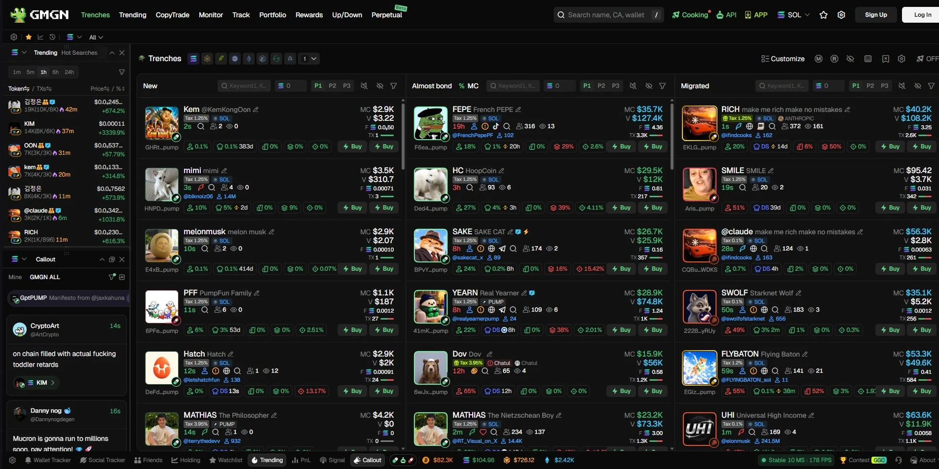Open the CopyTrade menu in top navigation

pyautogui.click(x=173, y=15)
